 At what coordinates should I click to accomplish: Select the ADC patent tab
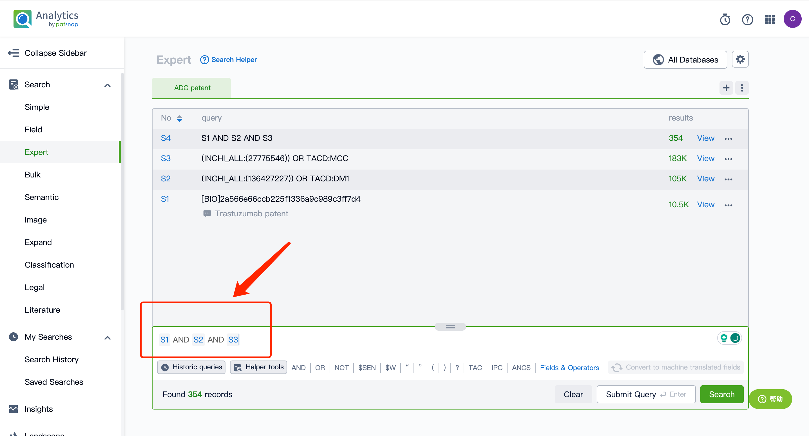(191, 88)
